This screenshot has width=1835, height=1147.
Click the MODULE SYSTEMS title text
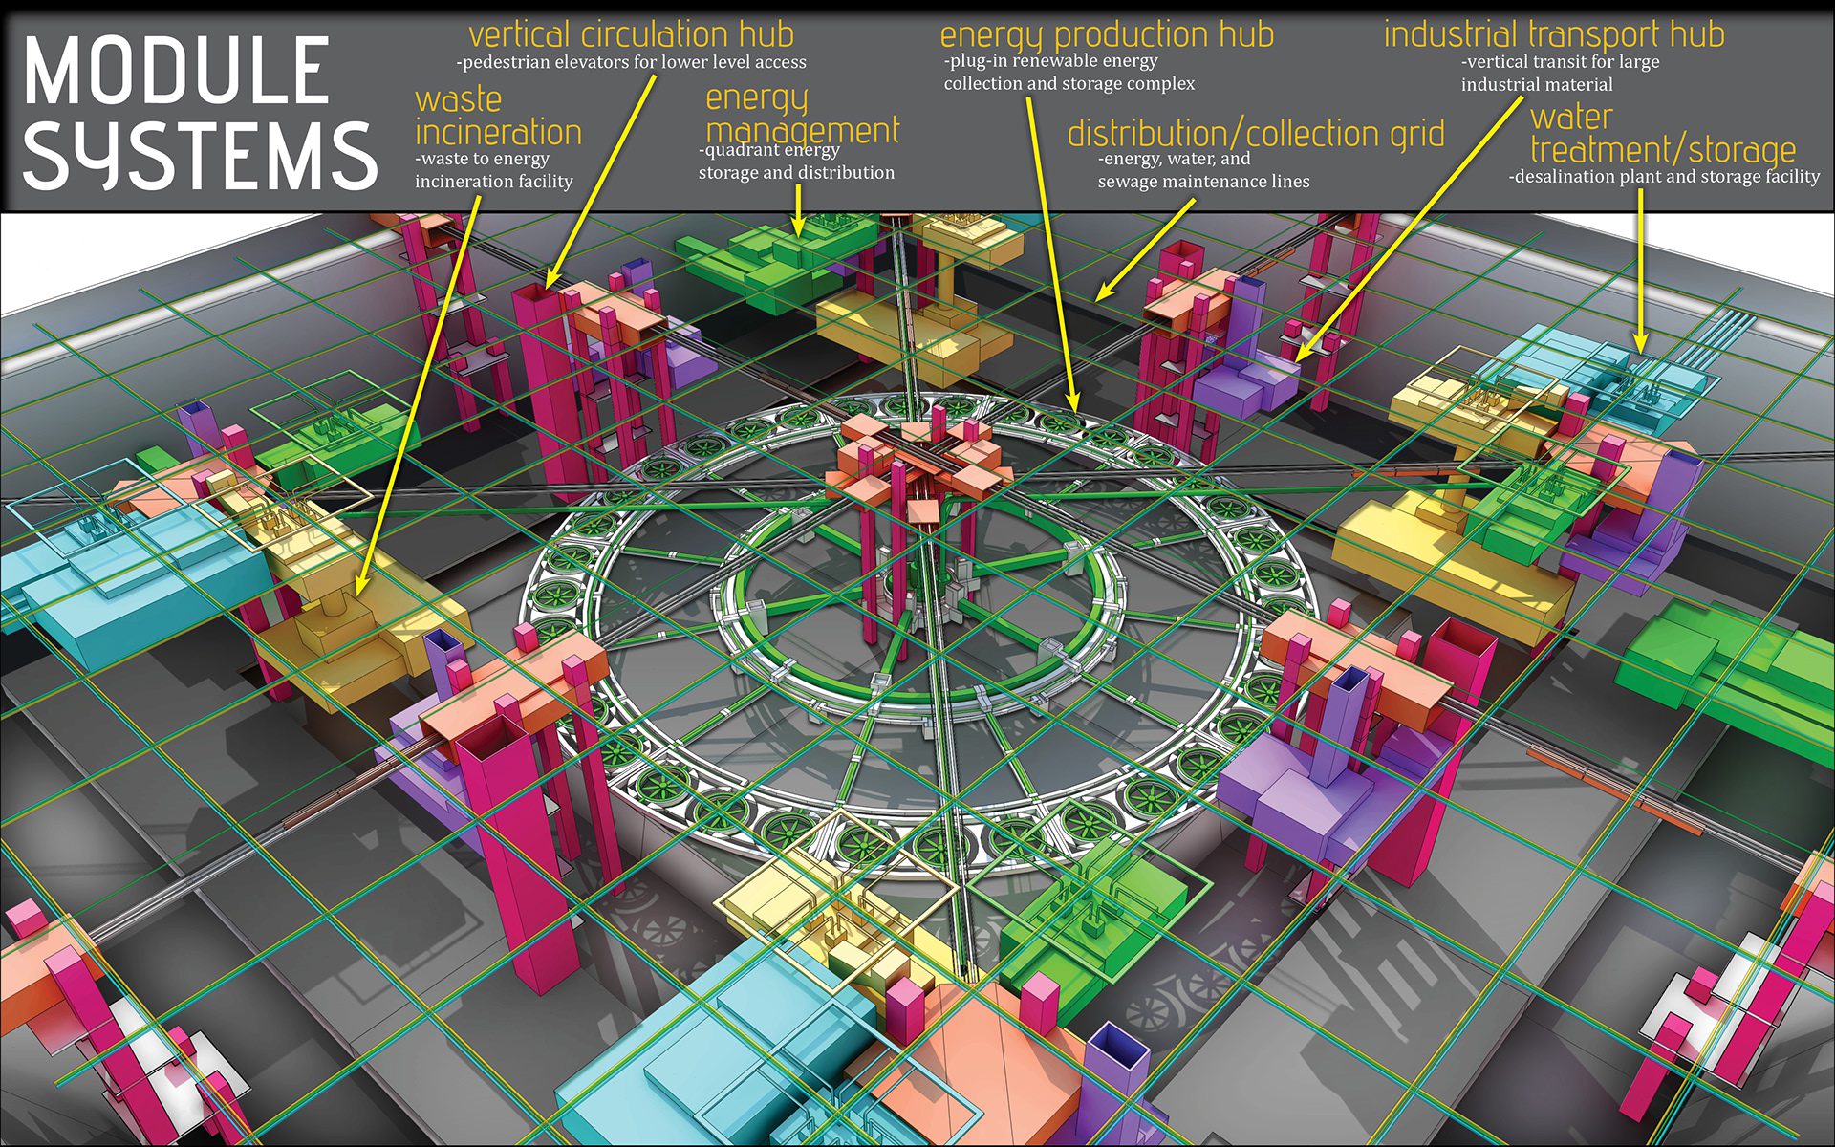[x=199, y=113]
